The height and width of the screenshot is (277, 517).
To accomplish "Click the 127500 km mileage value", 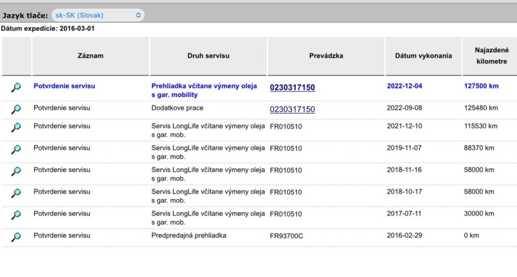I will (481, 86).
